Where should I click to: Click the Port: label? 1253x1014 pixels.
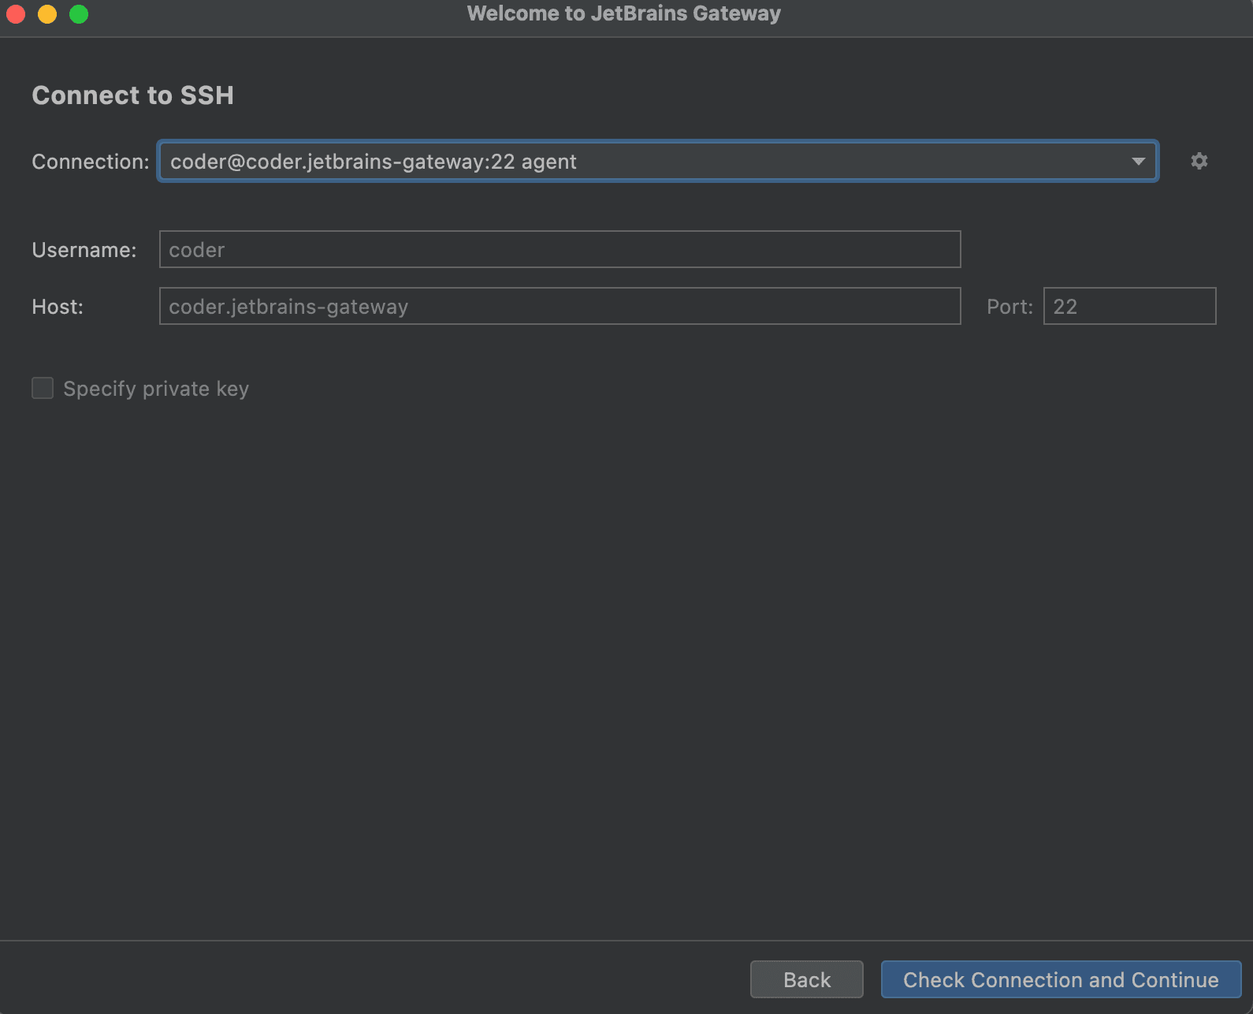click(x=1009, y=307)
